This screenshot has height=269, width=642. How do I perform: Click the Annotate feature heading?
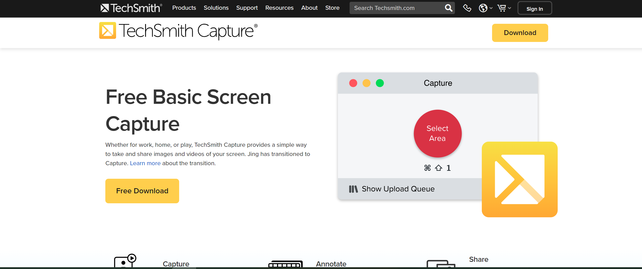click(331, 264)
